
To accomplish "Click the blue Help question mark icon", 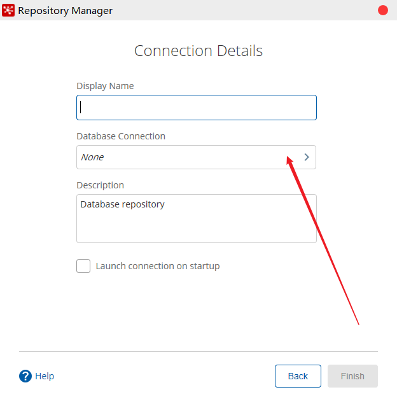I will coord(25,376).
